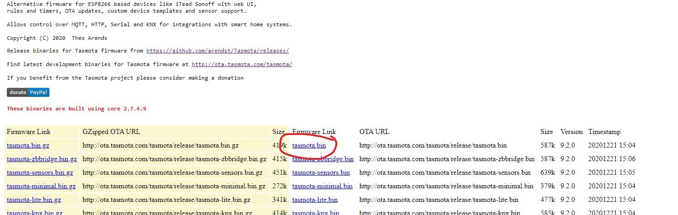Download tasmota-zbbridge.bin.gz firmware
This screenshot has height=215, width=678.
(x=42, y=159)
